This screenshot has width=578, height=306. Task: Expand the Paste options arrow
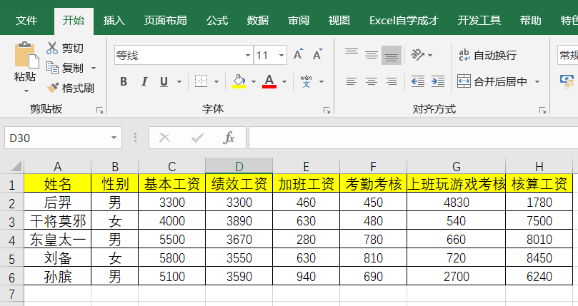26,91
